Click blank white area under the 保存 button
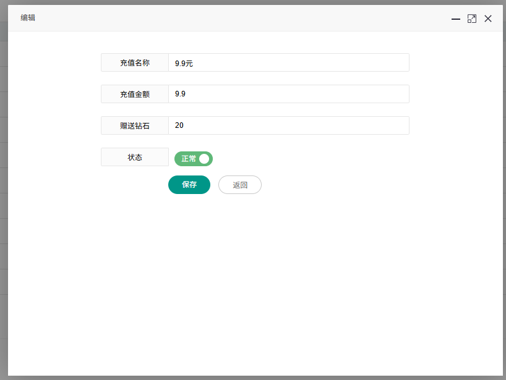This screenshot has height=380, width=506. point(189,260)
